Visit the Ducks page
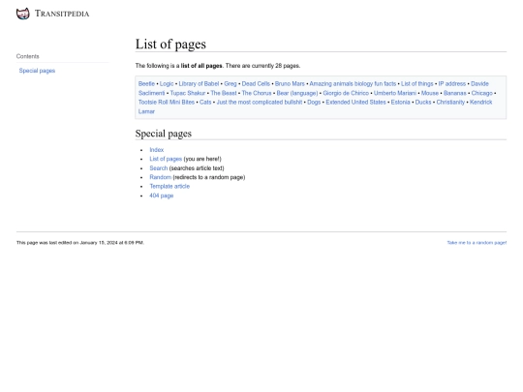The height and width of the screenshot is (392, 523). 423,102
